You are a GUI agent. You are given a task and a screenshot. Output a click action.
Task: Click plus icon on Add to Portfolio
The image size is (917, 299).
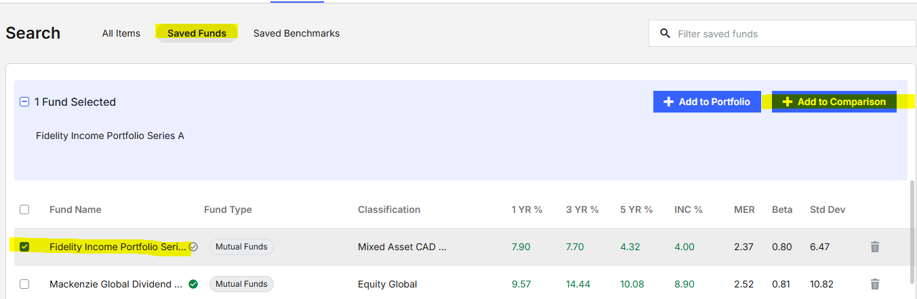(668, 102)
